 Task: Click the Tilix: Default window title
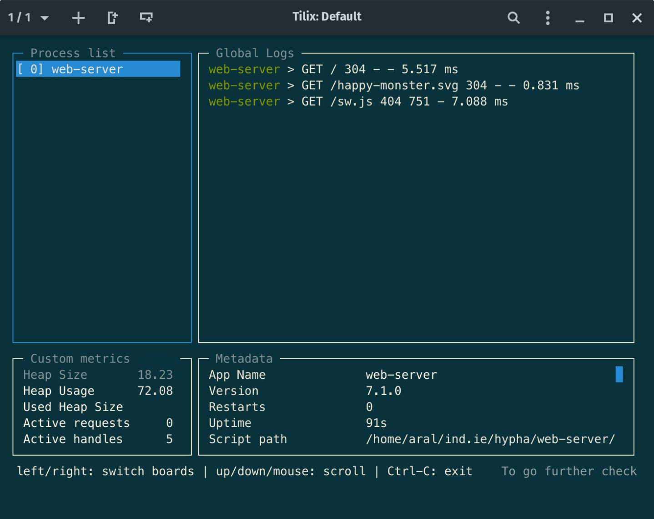click(x=327, y=17)
